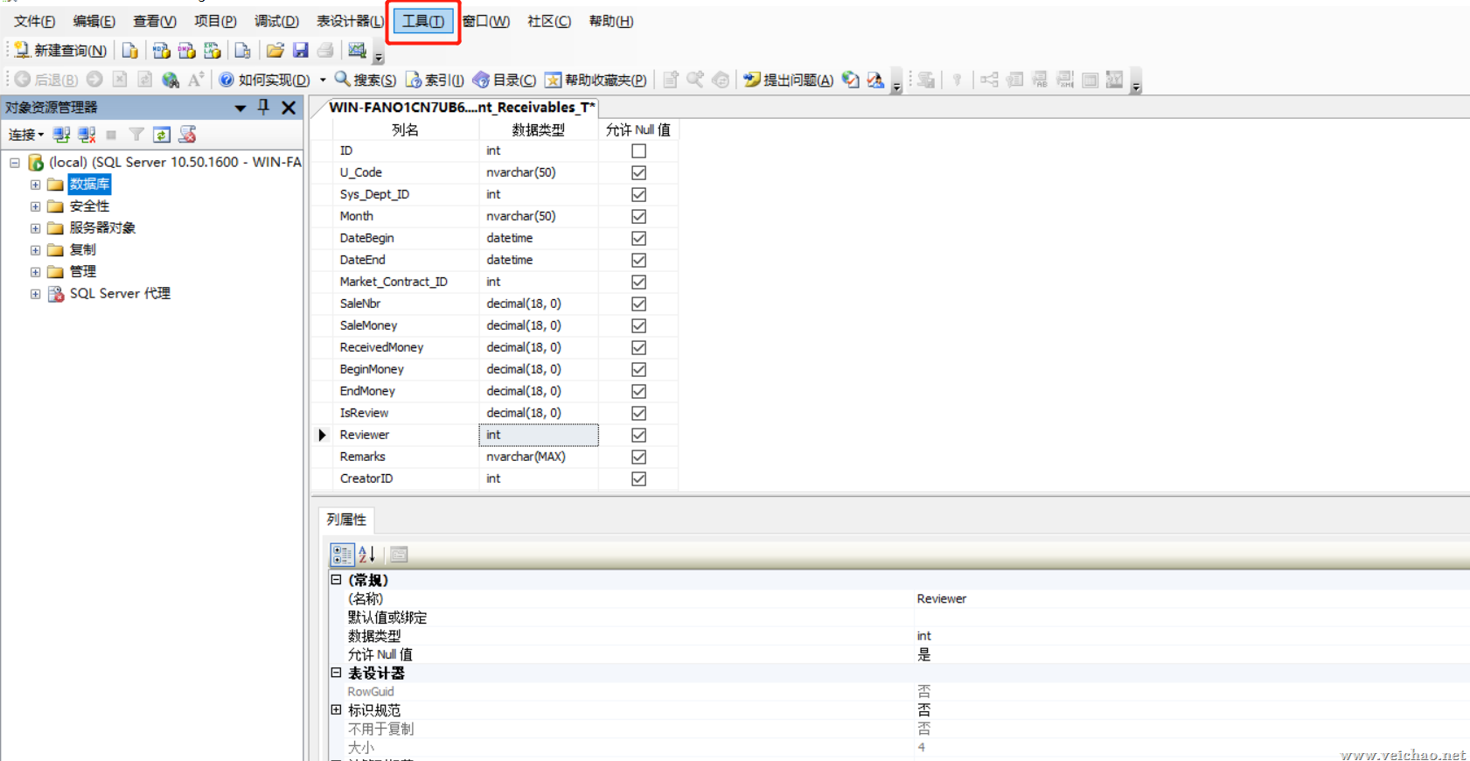Click the Set Primary Key icon
The image size is (1470, 761).
958,80
